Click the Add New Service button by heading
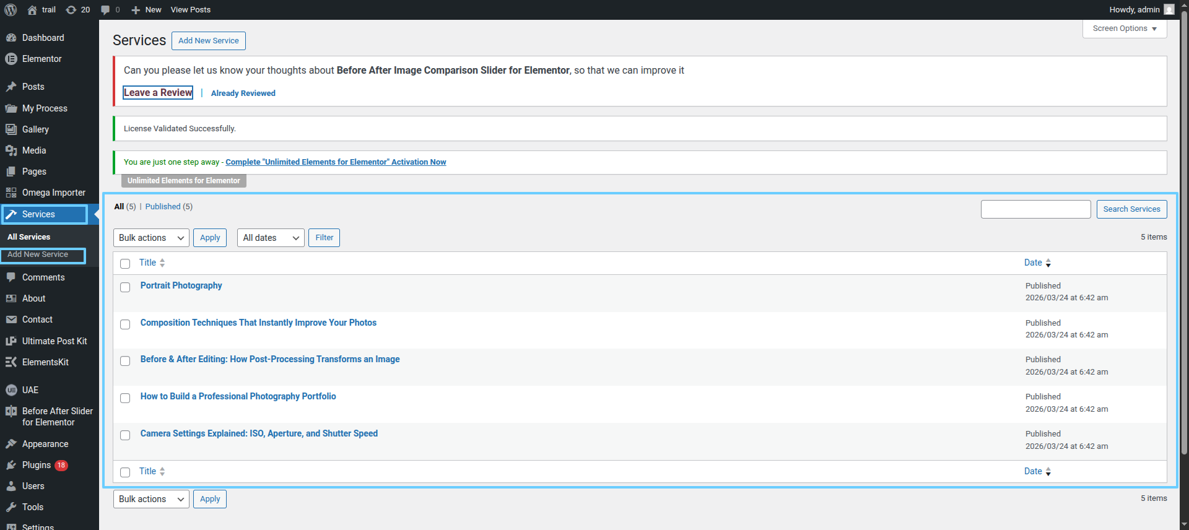This screenshot has width=1189, height=530. point(208,41)
